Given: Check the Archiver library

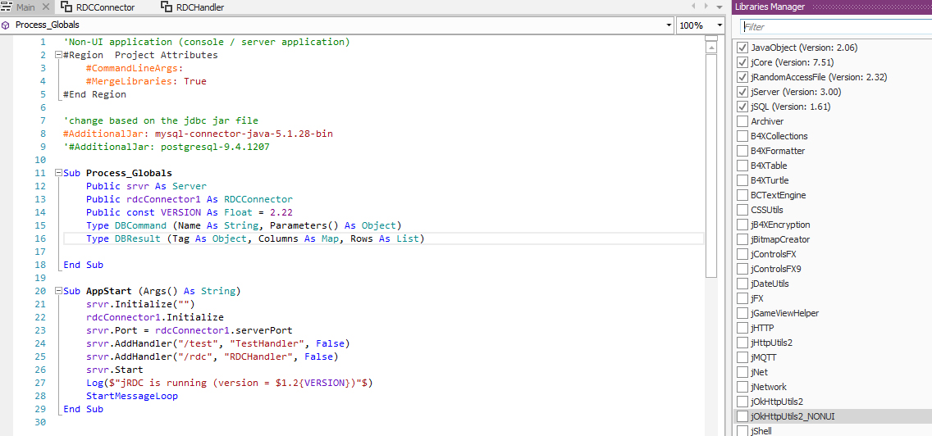Looking at the screenshot, I should (x=742, y=121).
